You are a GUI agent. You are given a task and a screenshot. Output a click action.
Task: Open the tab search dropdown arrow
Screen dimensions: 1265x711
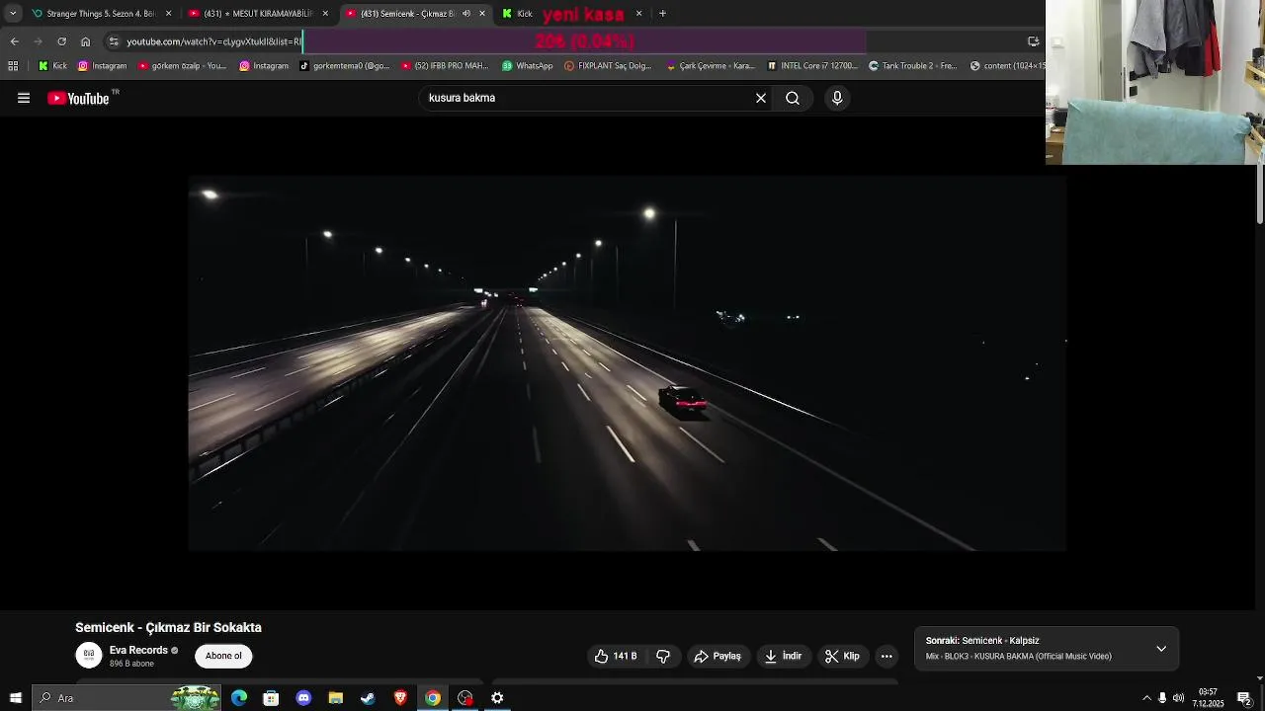[13, 14]
